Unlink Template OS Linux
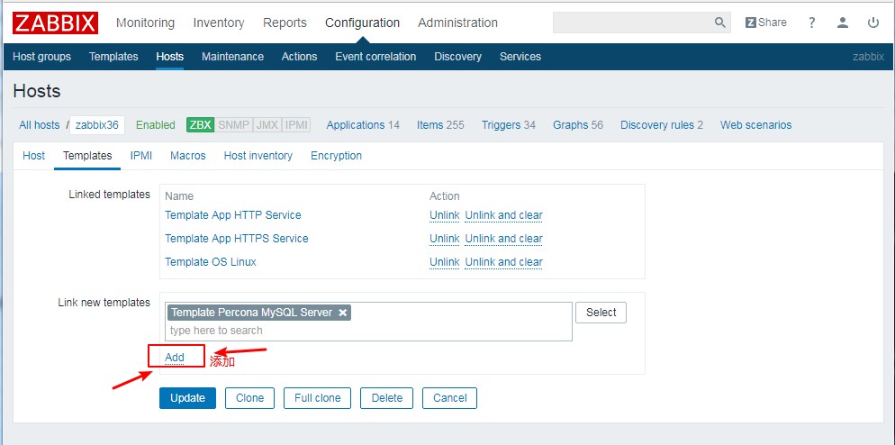This screenshot has height=445, width=895. click(444, 262)
